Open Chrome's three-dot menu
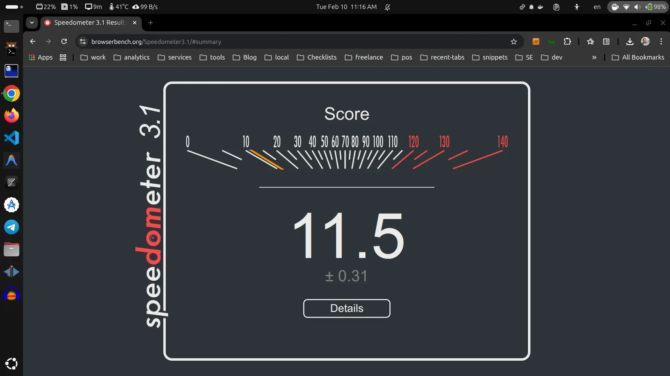The image size is (670, 376). click(x=661, y=41)
